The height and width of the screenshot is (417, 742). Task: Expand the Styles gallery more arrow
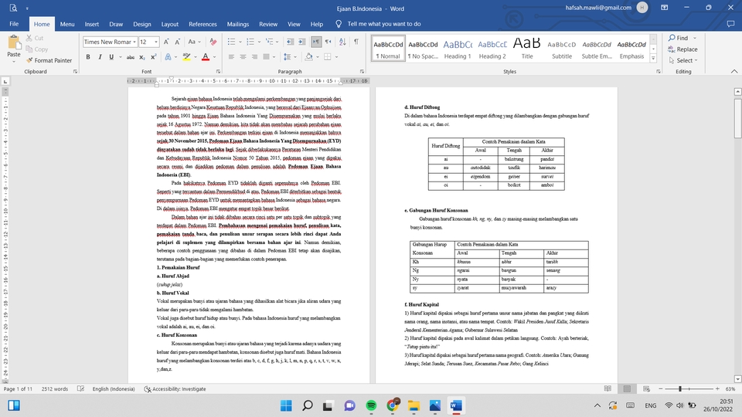[x=654, y=59]
